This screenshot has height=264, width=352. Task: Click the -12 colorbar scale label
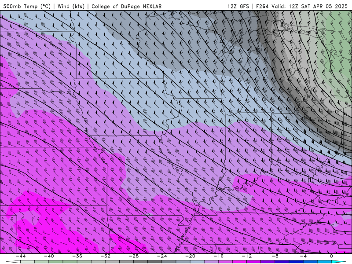click(247, 256)
